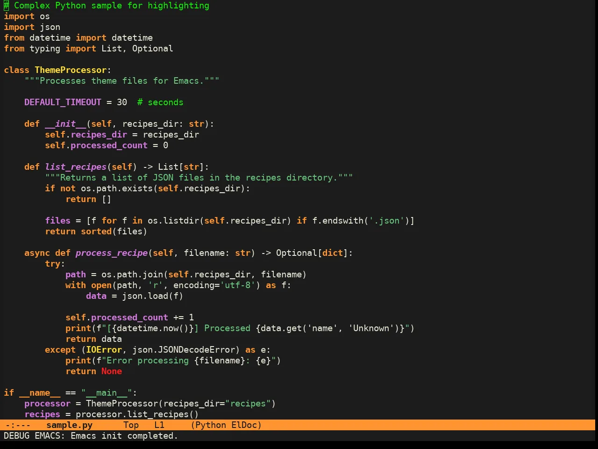Viewport: 598px width, 449px height.
Task: Click 'processor = ThemeProcessor(...)' line
Action: coord(150,404)
